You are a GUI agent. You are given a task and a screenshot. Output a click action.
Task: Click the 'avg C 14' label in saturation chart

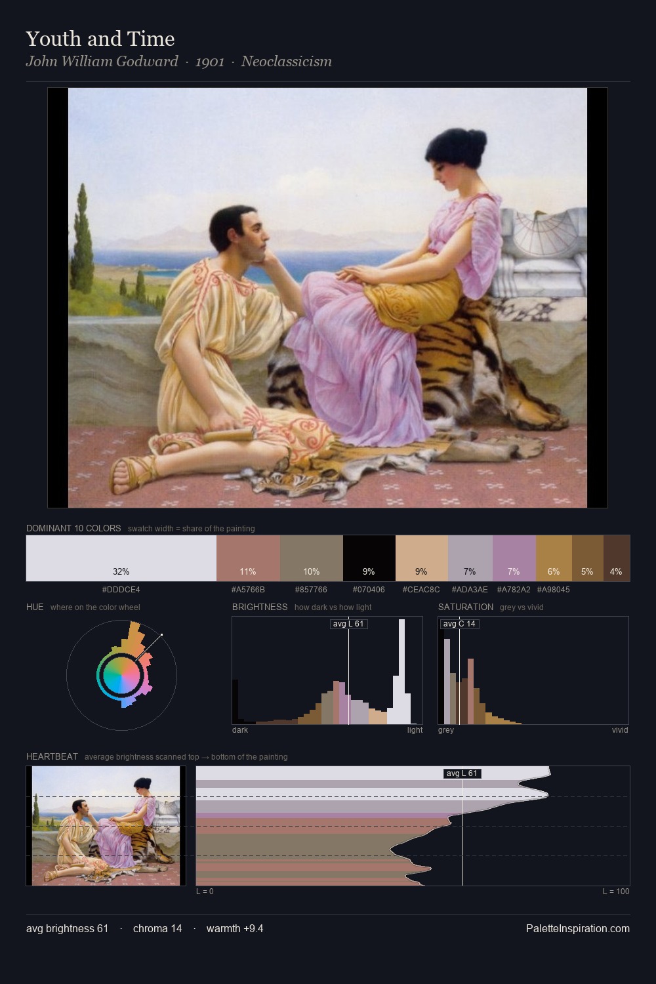click(459, 624)
